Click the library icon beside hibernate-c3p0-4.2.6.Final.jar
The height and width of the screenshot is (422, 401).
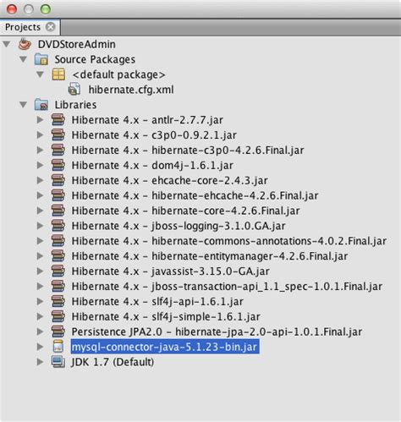pyautogui.click(x=58, y=151)
